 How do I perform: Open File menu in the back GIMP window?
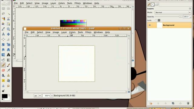[16, 3]
